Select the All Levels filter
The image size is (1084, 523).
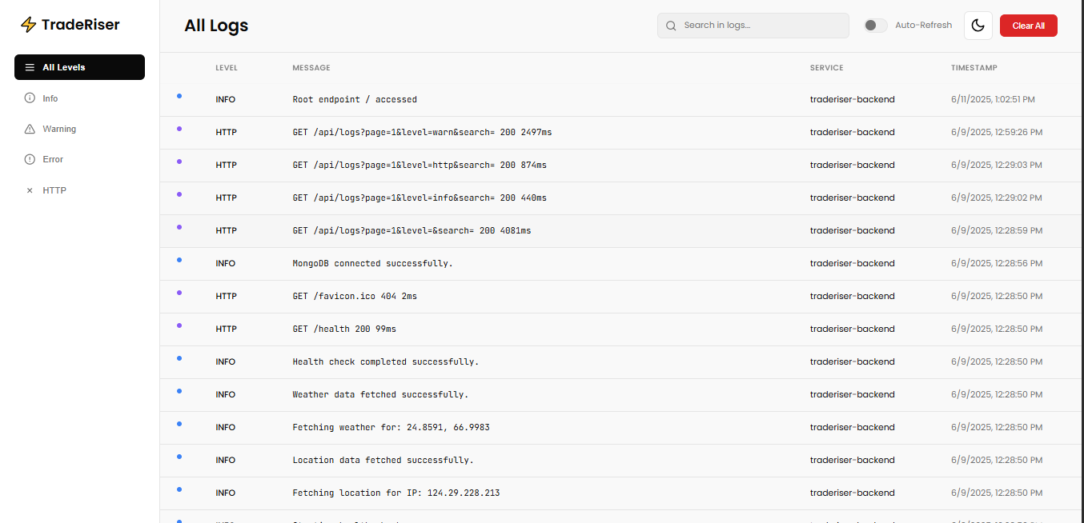[79, 67]
